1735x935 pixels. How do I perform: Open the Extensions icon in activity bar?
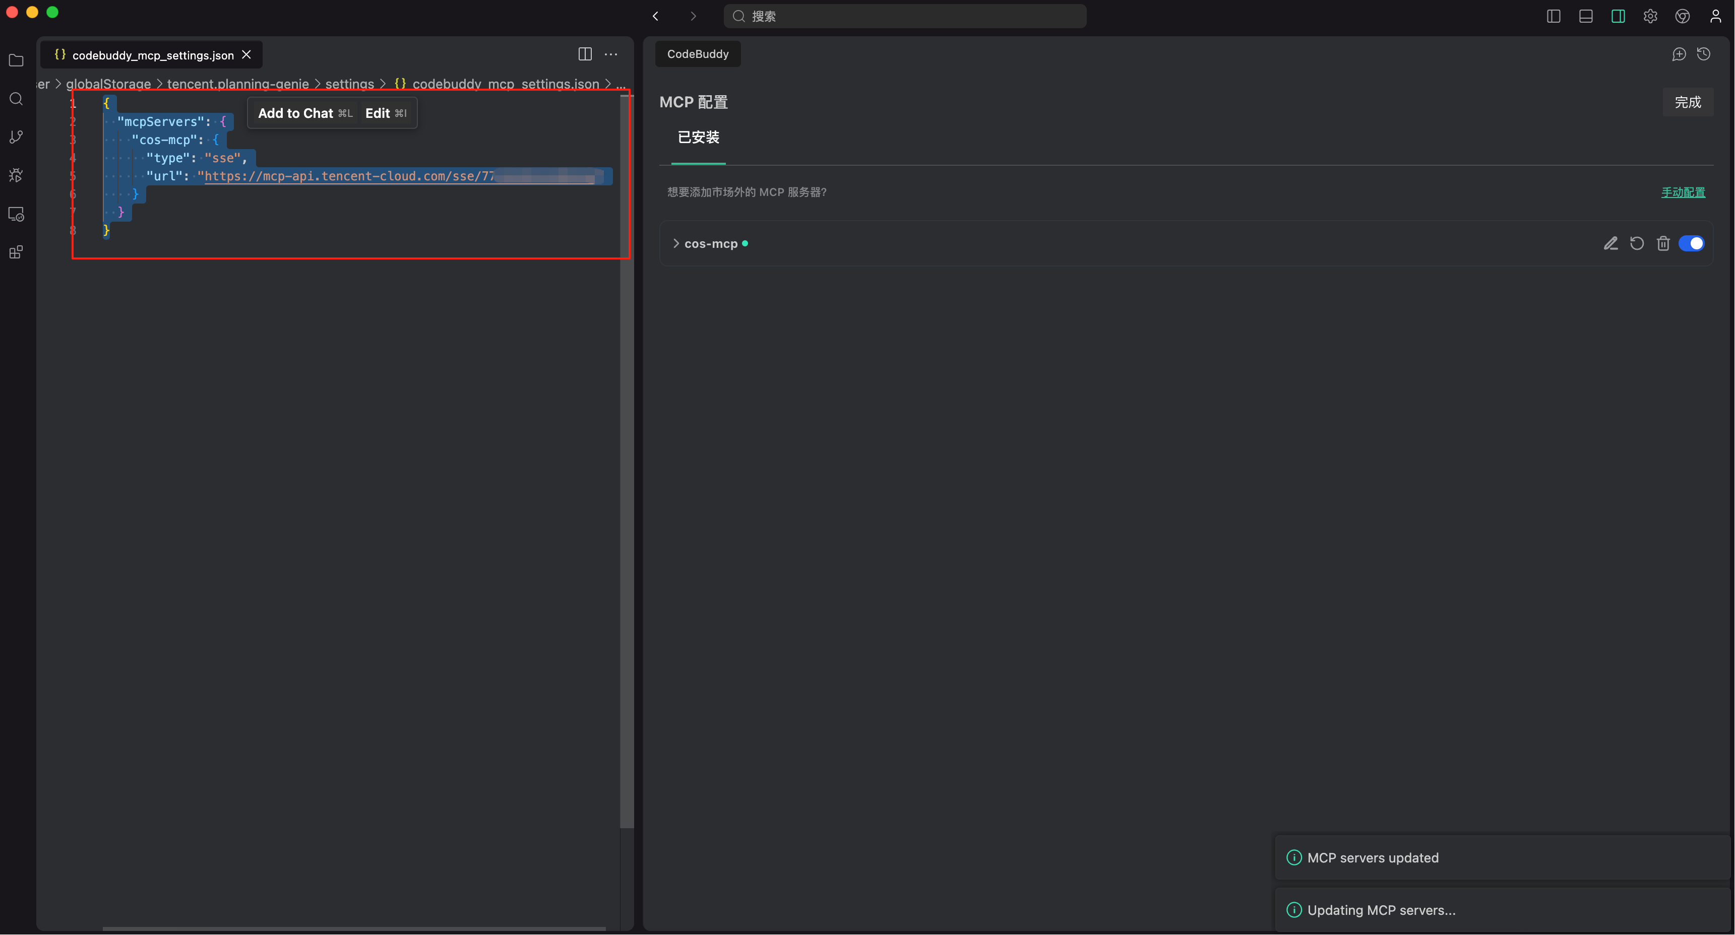[16, 252]
